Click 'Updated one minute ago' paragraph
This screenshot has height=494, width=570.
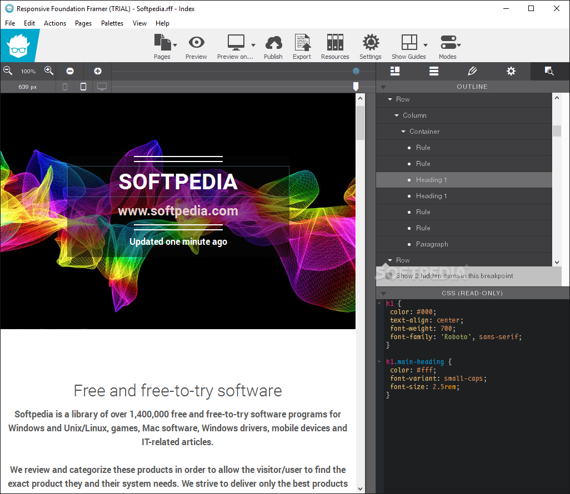tap(178, 241)
